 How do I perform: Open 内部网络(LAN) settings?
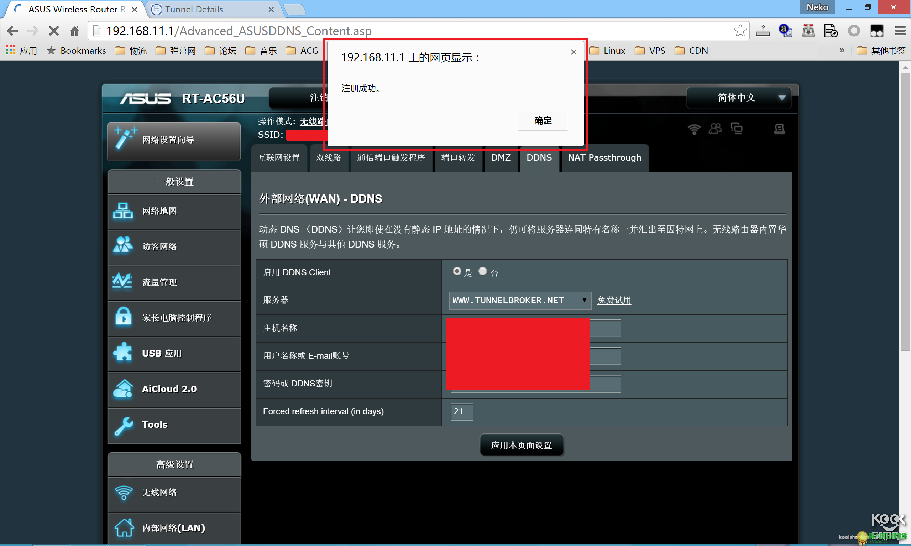174,528
